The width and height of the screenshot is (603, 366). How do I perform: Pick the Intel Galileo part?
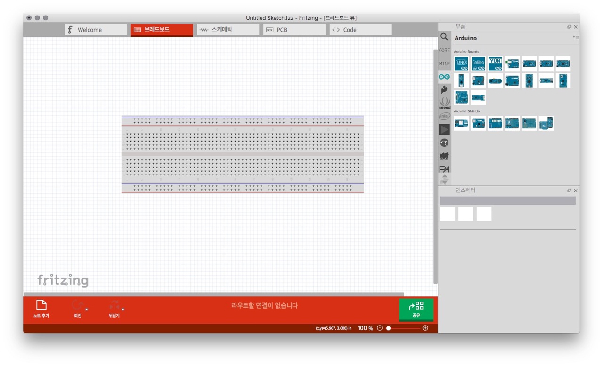478,64
